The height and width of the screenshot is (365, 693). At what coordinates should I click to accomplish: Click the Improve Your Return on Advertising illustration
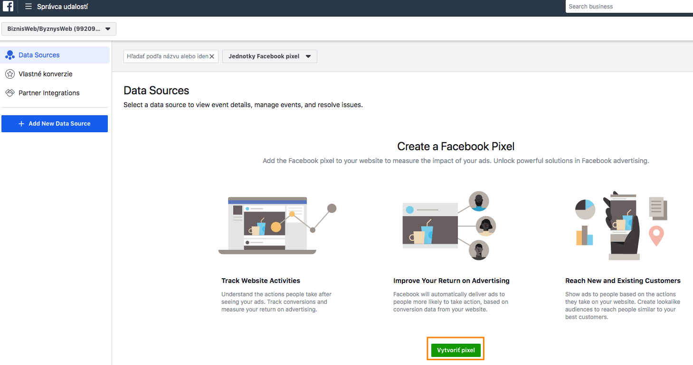coord(449,226)
